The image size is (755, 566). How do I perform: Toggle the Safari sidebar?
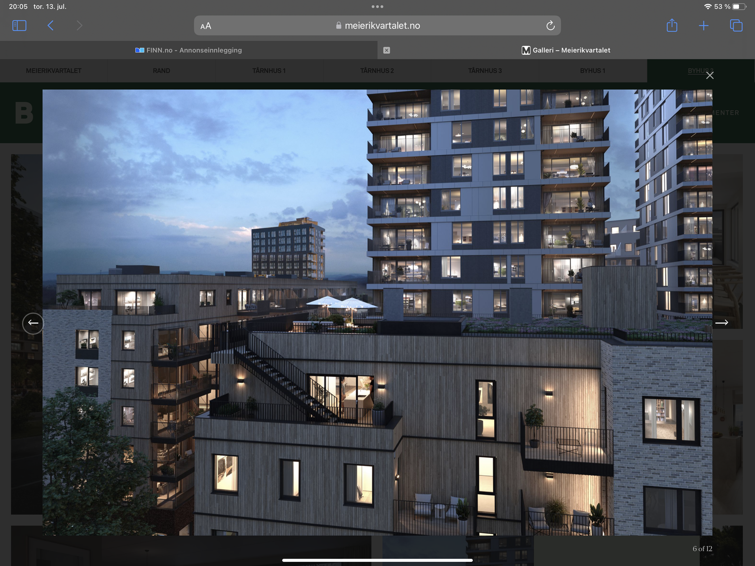click(x=19, y=25)
